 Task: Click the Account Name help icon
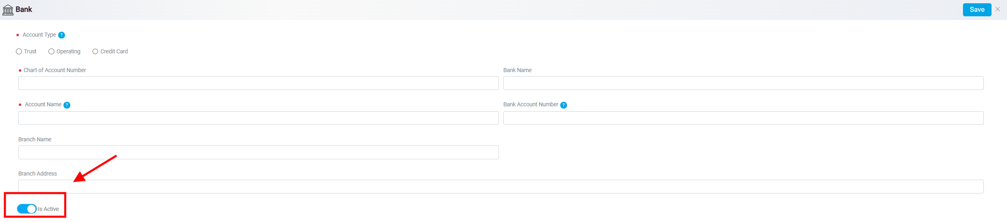(67, 105)
